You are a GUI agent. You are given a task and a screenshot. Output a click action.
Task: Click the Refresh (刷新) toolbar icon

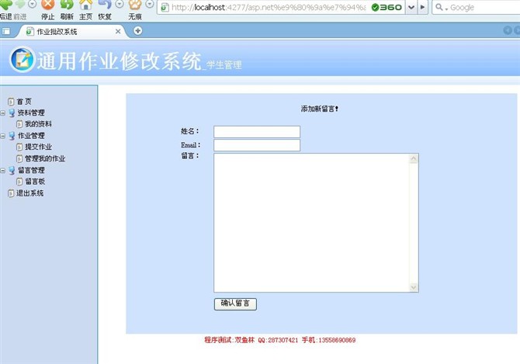[x=67, y=5]
